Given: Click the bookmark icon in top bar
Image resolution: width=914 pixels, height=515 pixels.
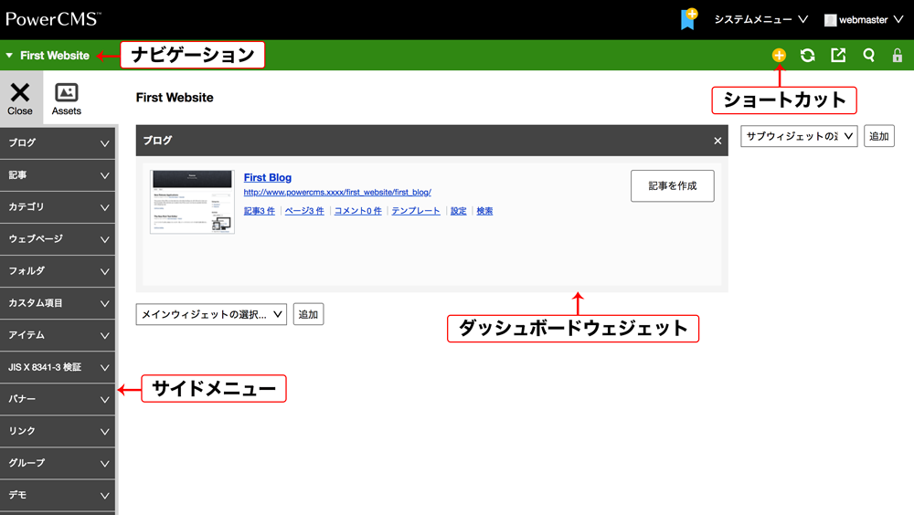Looking at the screenshot, I should coord(689,19).
